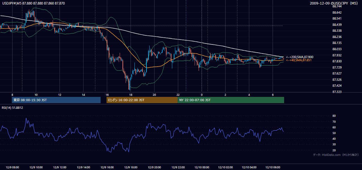Click price axis value 87.424

(337, 86)
